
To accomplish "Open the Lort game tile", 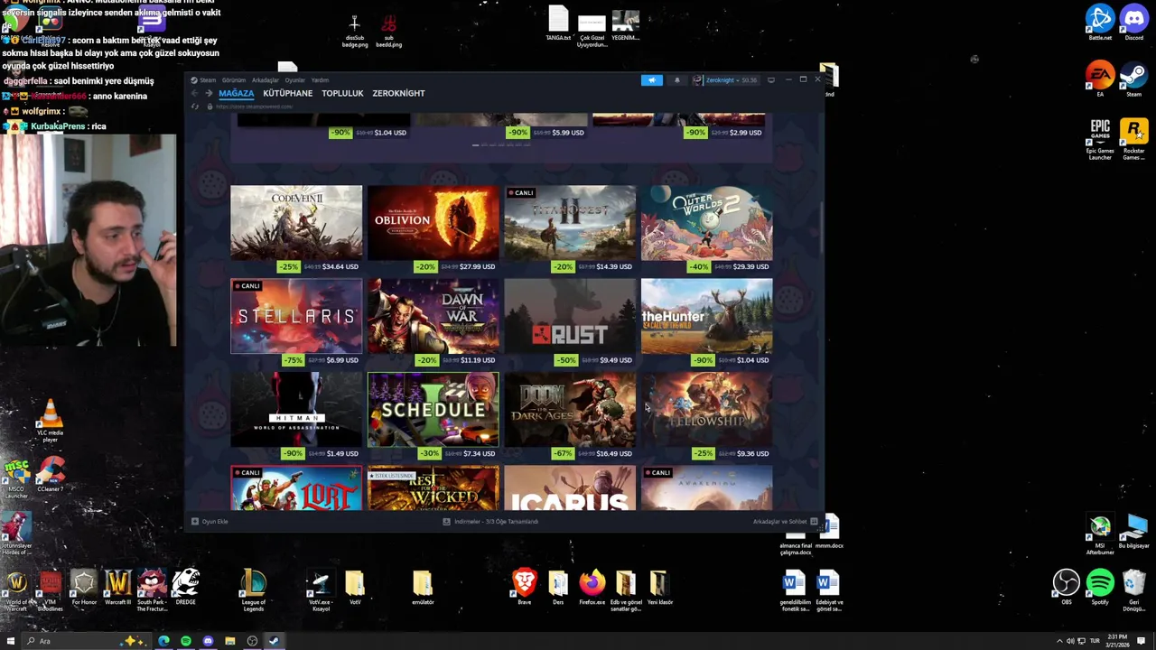I will click(x=296, y=488).
